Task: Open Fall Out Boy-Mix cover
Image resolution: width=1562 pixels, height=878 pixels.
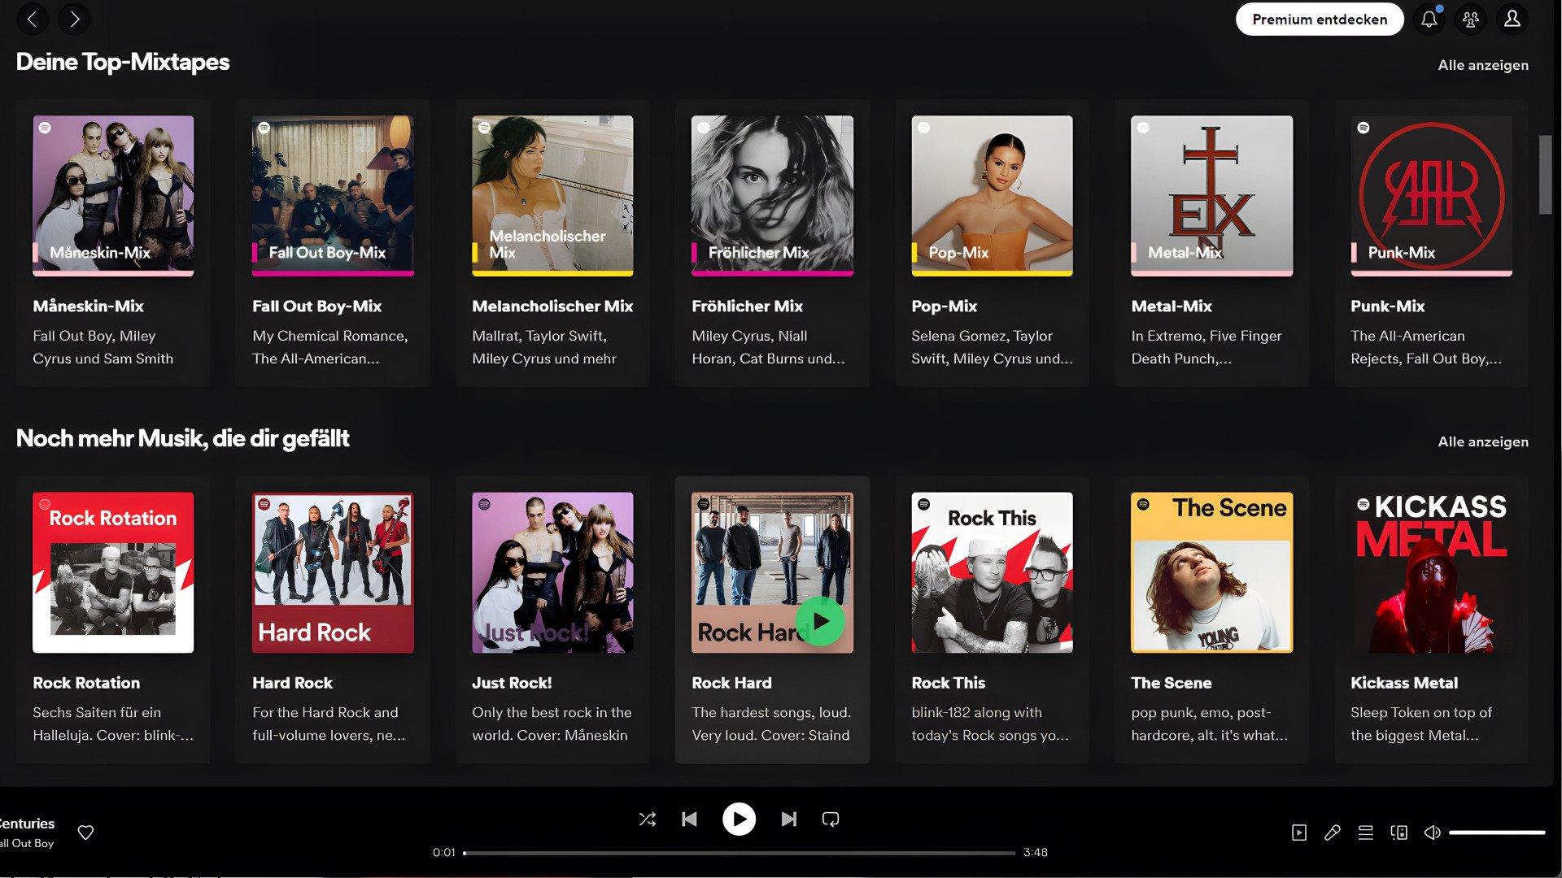Action: pos(333,196)
